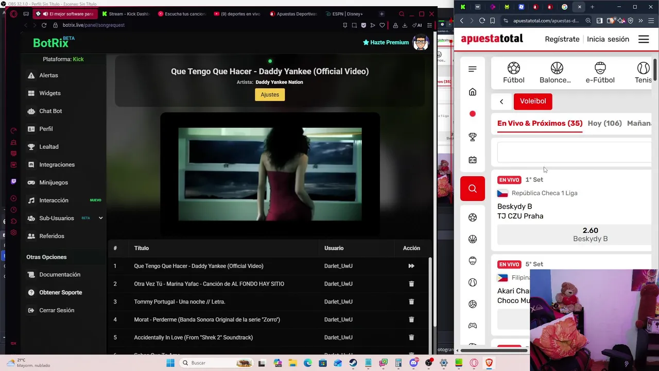Click red search button in sidebar

473,189
